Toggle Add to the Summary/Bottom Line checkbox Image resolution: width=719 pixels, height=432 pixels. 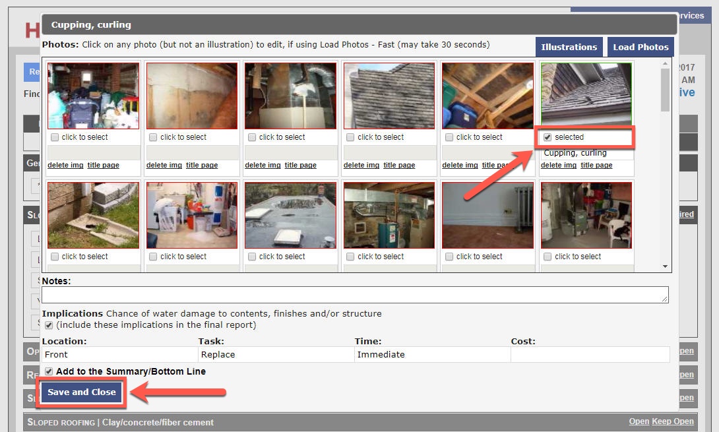(x=49, y=371)
